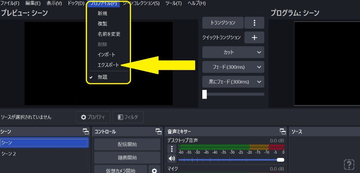Image resolution: width=360 pixels, height=173 pixels.
Task: Open the シーンコレクション(S) menu
Action: (141, 3)
